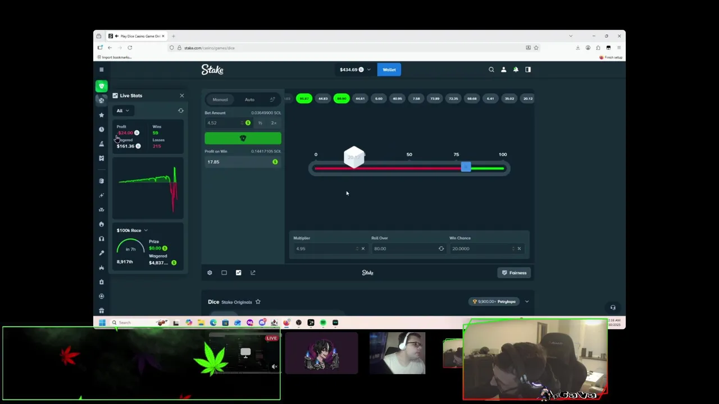Screen dimensions: 719x404
Task: Open a new browser tab with plus
Action: coord(174,36)
